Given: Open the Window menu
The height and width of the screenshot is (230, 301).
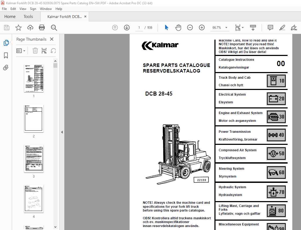Looking at the screenshot, I should 46,9.
